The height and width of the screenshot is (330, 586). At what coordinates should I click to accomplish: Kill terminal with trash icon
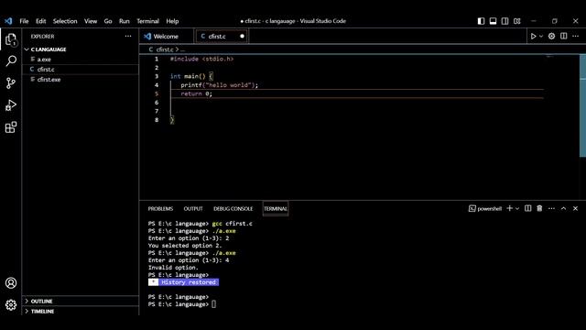click(x=539, y=208)
